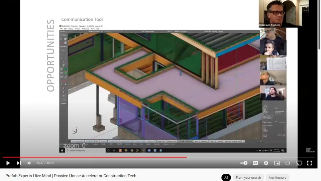Click the Communication Tool slide title
The height and width of the screenshot is (181, 321).
82,19
